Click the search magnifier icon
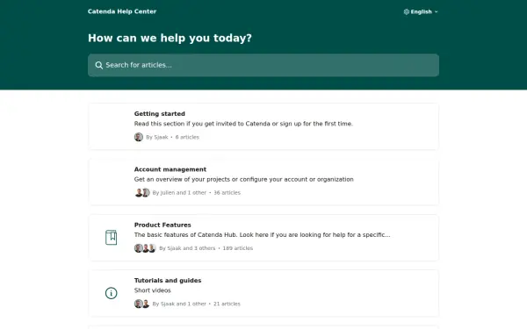527x329 pixels. (x=98, y=65)
